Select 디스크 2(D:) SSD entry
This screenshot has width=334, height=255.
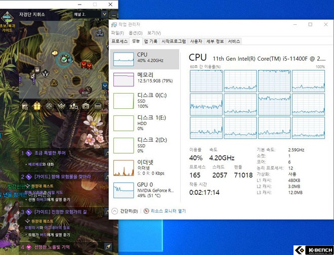pyautogui.click(x=145, y=145)
